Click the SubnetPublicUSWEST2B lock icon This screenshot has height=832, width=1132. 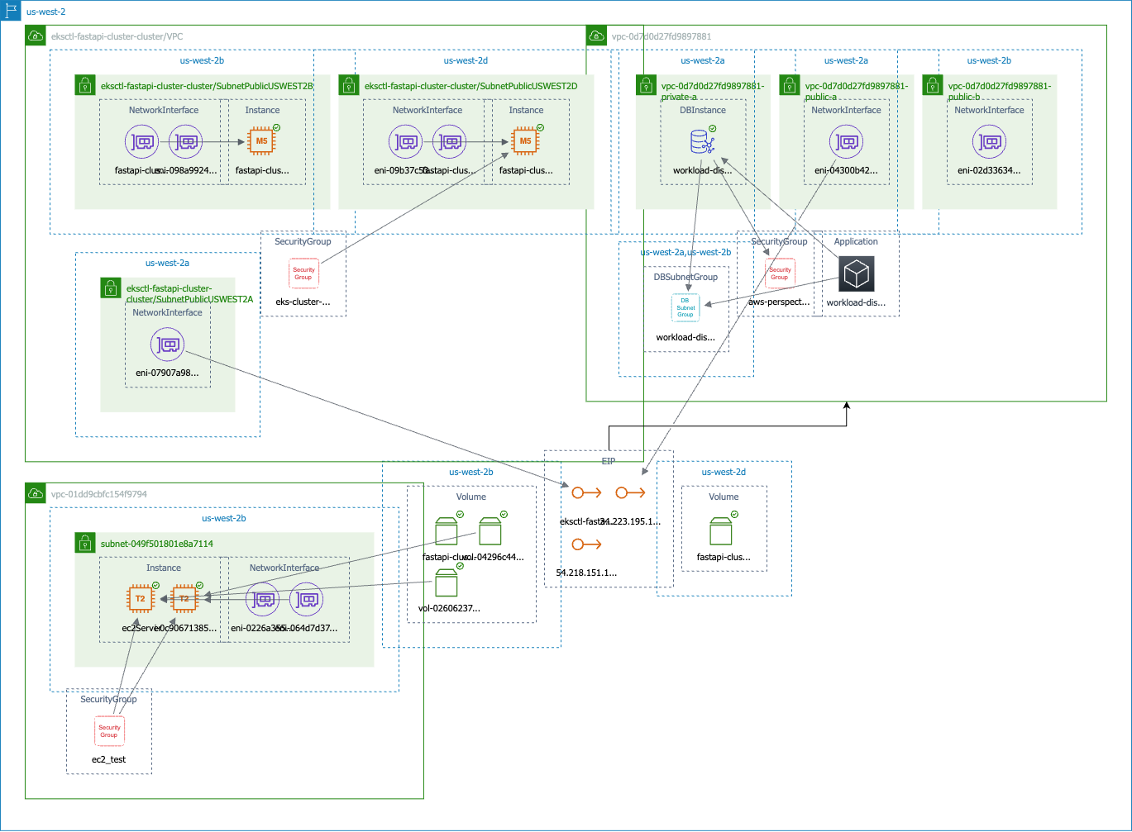[85, 85]
